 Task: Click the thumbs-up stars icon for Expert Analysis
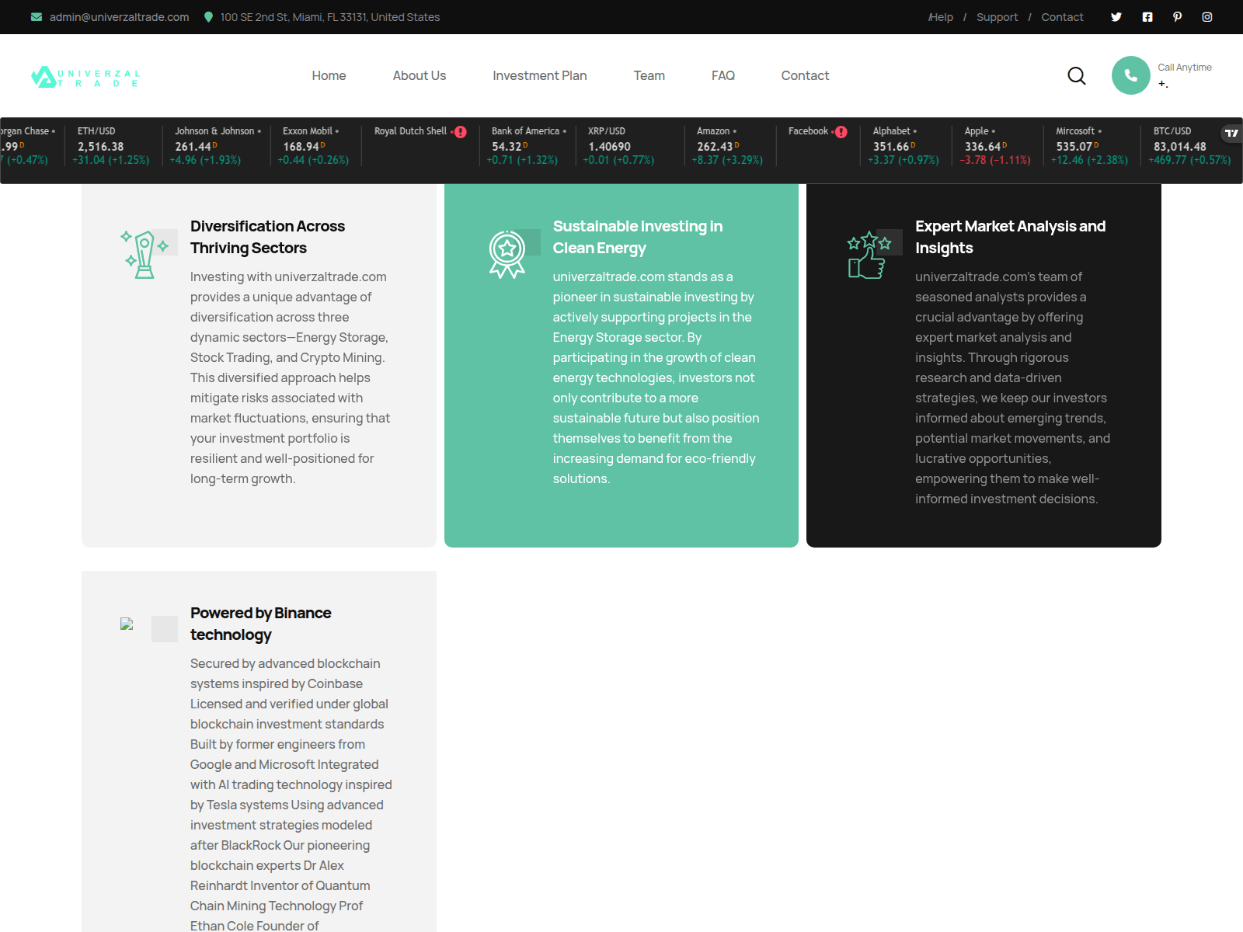point(869,256)
